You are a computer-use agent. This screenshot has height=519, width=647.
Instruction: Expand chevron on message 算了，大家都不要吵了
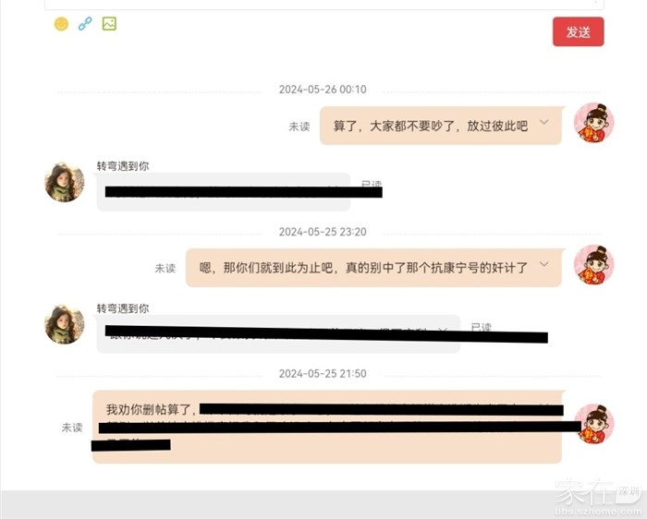[543, 122]
